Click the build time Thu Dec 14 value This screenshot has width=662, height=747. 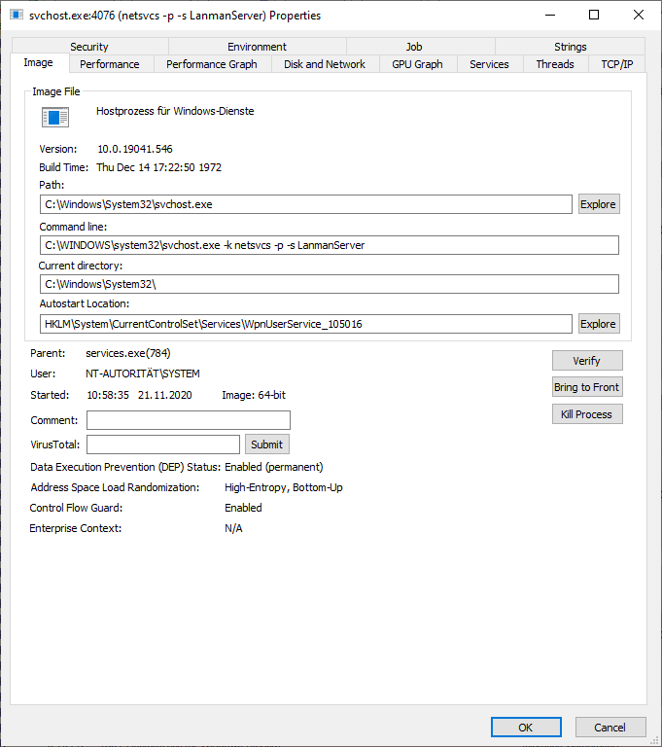pos(158,167)
